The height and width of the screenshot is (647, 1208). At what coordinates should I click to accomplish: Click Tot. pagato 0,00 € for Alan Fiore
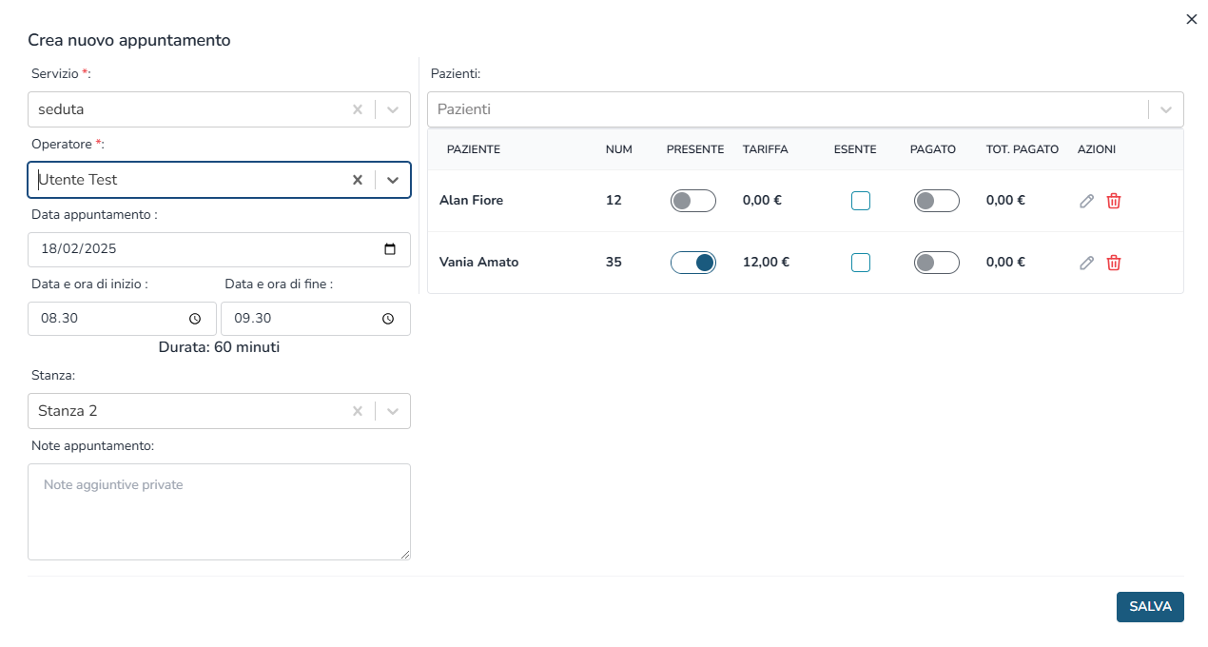pyautogui.click(x=1005, y=201)
